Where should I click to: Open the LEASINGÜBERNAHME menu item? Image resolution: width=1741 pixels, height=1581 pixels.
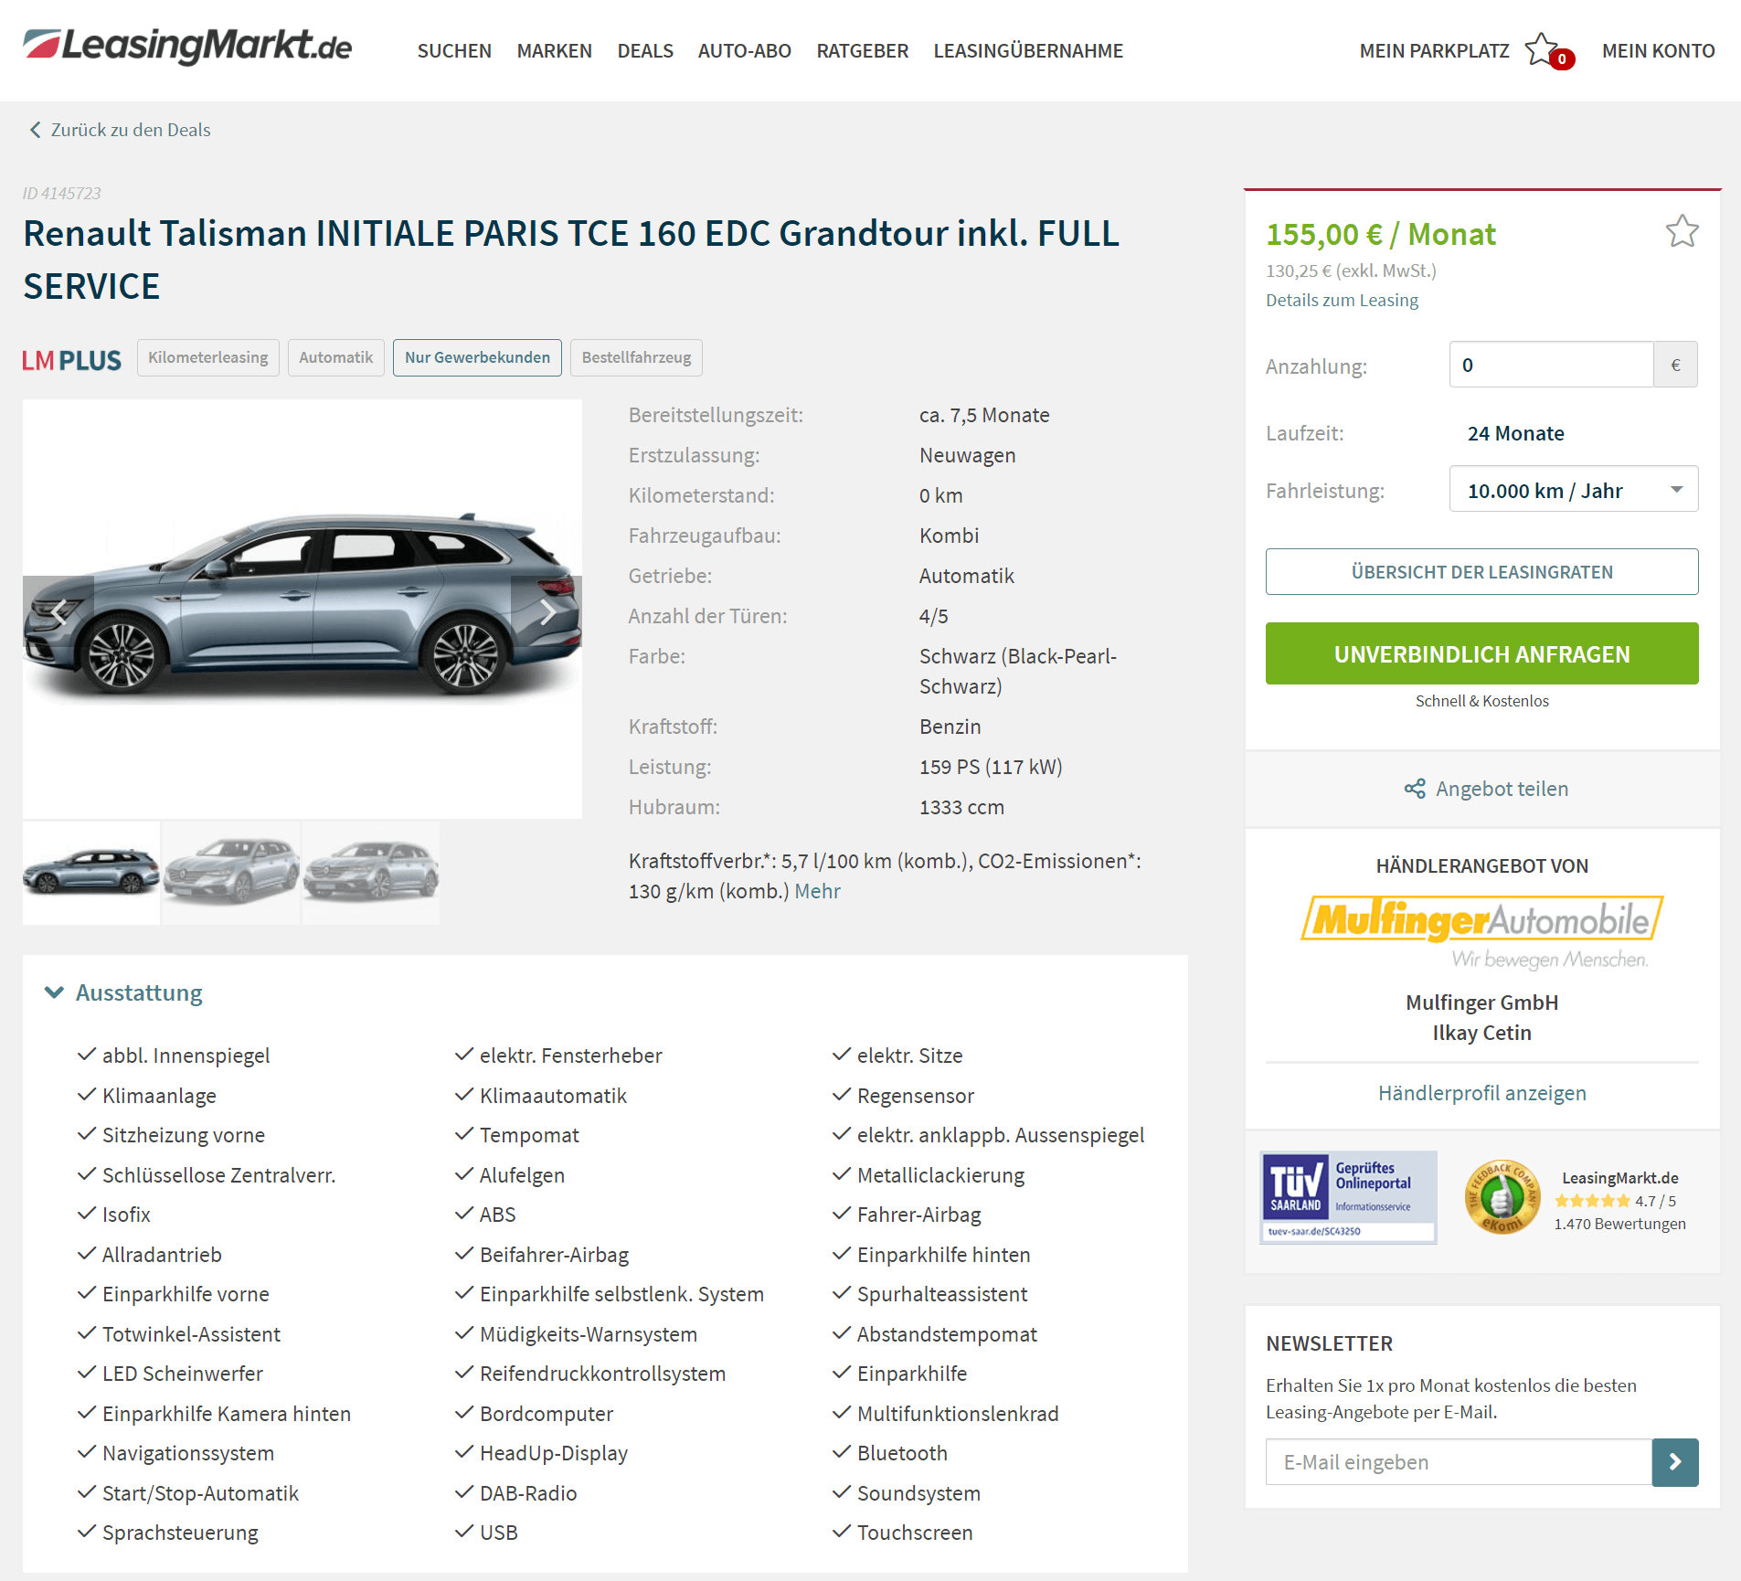tap(1028, 51)
